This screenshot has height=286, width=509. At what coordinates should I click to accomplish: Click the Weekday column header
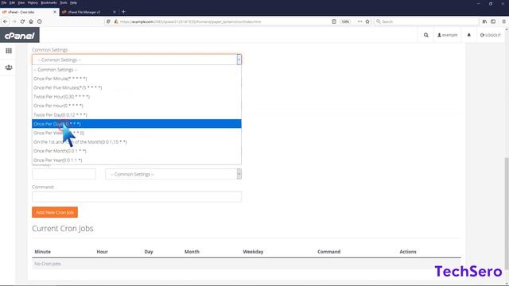(x=253, y=252)
